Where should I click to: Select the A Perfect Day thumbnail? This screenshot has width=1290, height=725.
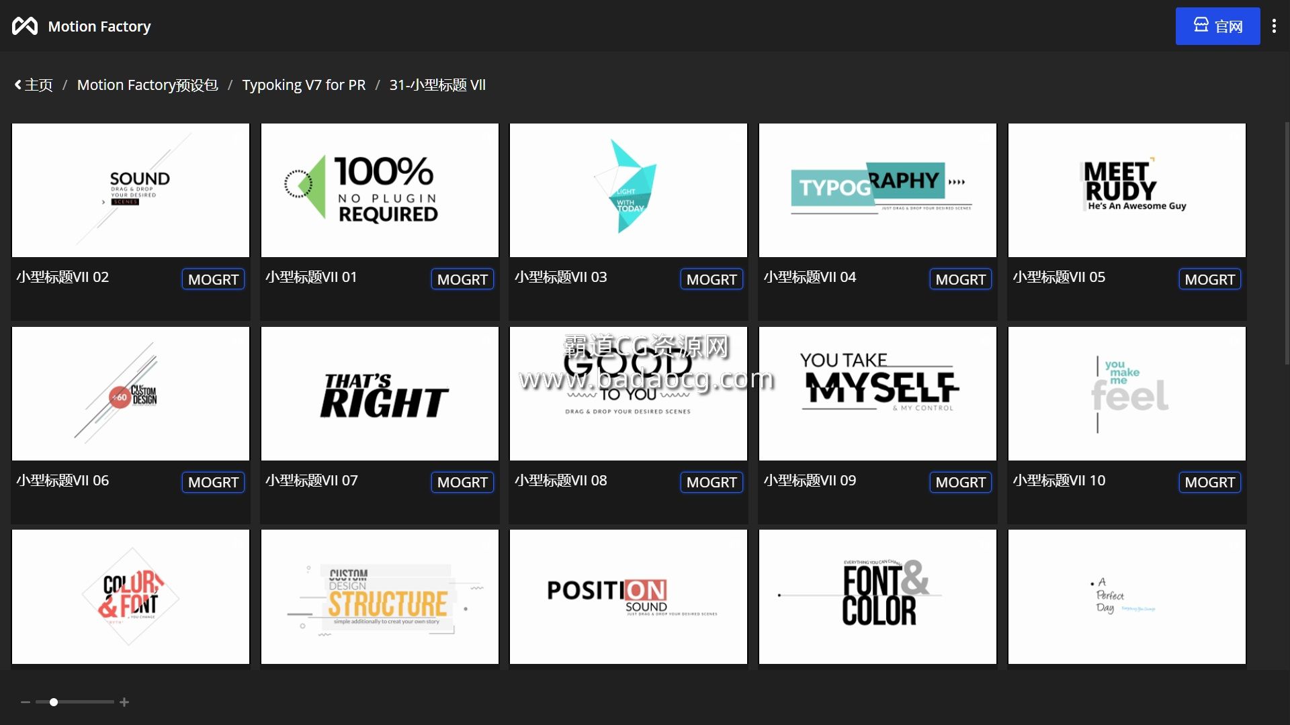(1127, 597)
